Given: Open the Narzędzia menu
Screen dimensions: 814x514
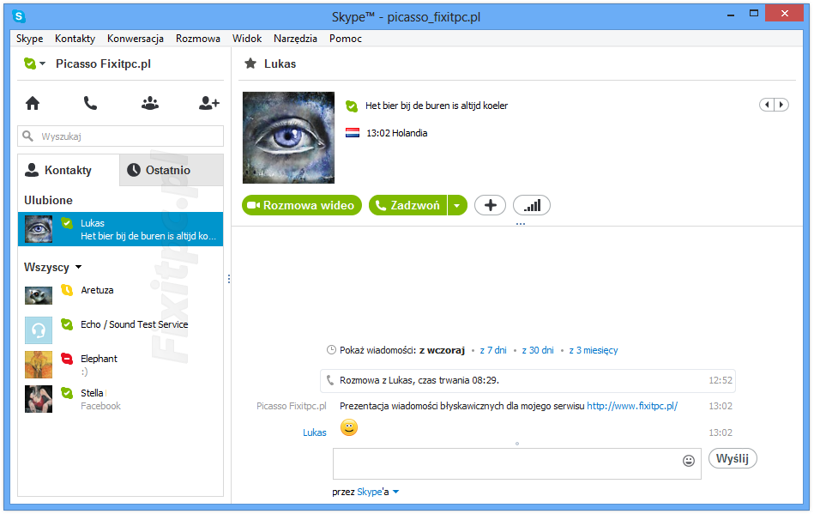Looking at the screenshot, I should point(295,39).
